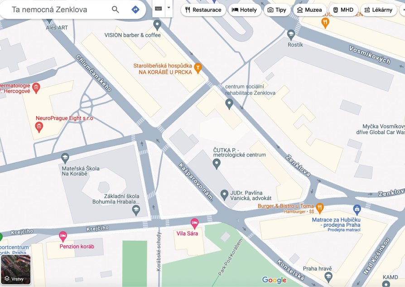Open the Matrace za Hubičku shop pin

coord(357,210)
